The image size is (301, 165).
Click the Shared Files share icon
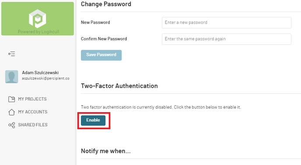tap(11, 125)
